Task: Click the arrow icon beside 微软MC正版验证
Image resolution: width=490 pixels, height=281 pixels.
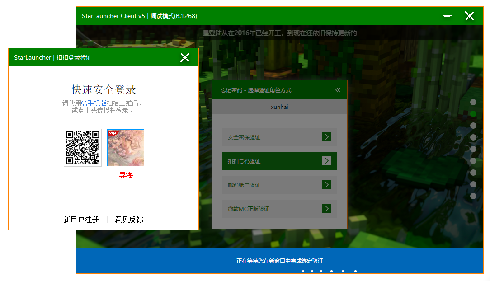Action: pos(326,209)
